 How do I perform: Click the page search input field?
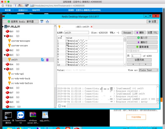tap(142, 51)
